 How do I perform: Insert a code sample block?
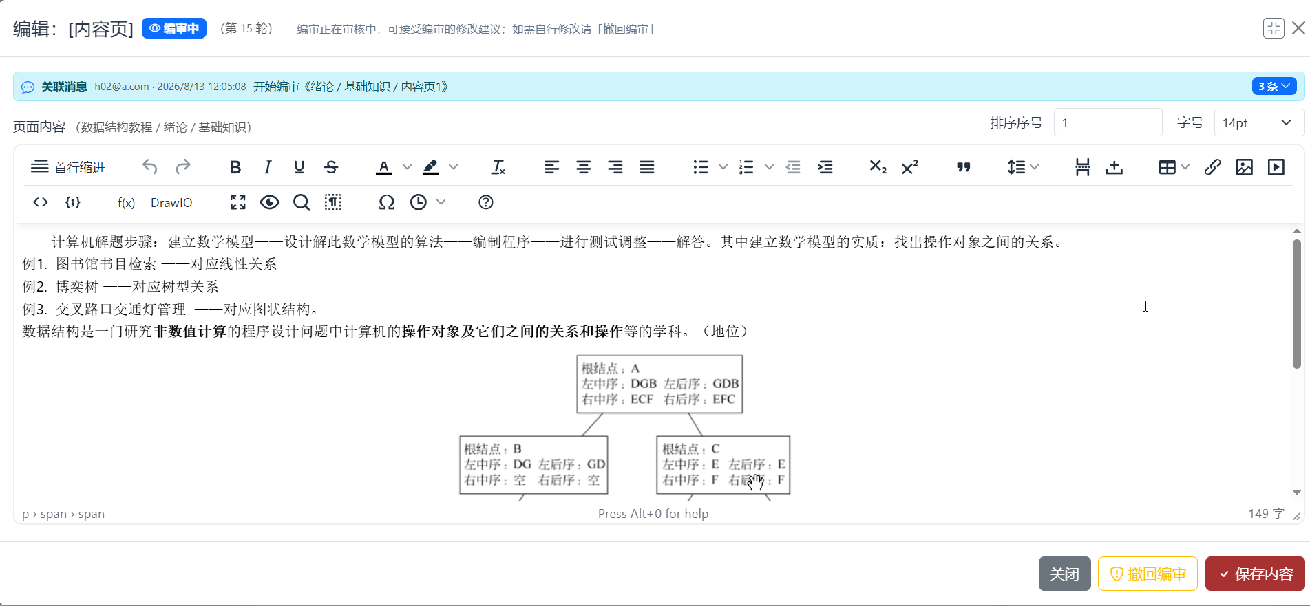[x=72, y=202]
